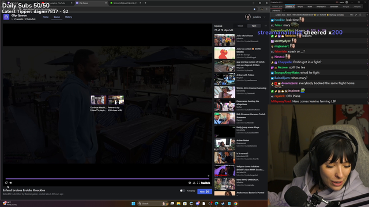Open the Chrome three-dot menu
Image resolution: width=369 pixels, height=207 pixels.
(266, 9)
